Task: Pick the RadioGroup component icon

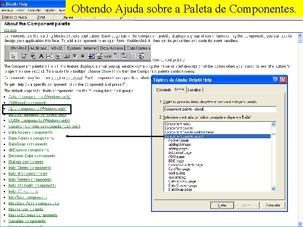Action: tap(124, 56)
